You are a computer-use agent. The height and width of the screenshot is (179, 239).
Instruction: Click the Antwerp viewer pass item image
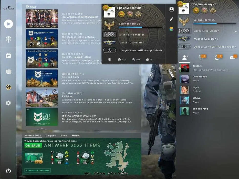[x=34, y=158]
